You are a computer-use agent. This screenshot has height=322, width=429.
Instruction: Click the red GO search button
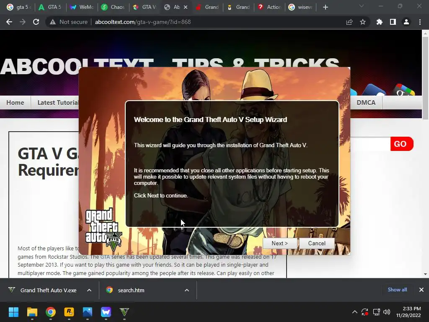[401, 144]
